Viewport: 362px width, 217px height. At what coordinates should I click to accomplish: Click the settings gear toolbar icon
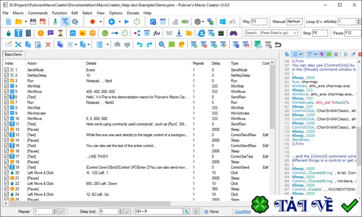click(x=75, y=22)
